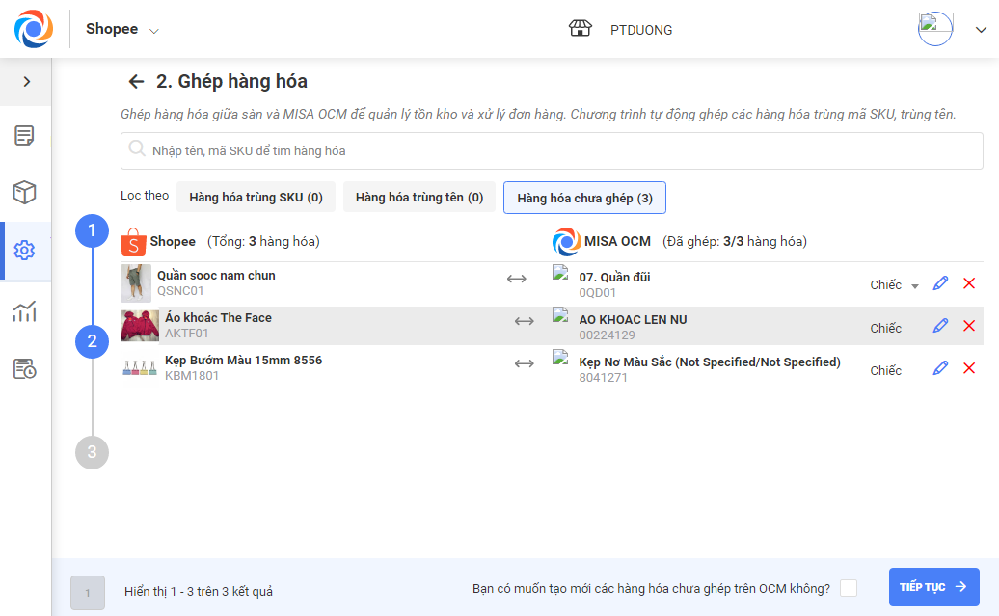Image resolution: width=999 pixels, height=616 pixels.
Task: Remove the Áo khoác The Face mapping
Action: tap(969, 326)
